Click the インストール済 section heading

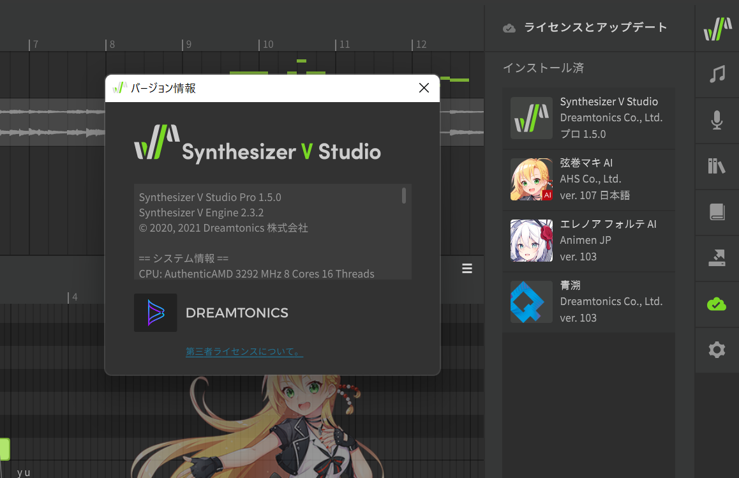pyautogui.click(x=544, y=68)
